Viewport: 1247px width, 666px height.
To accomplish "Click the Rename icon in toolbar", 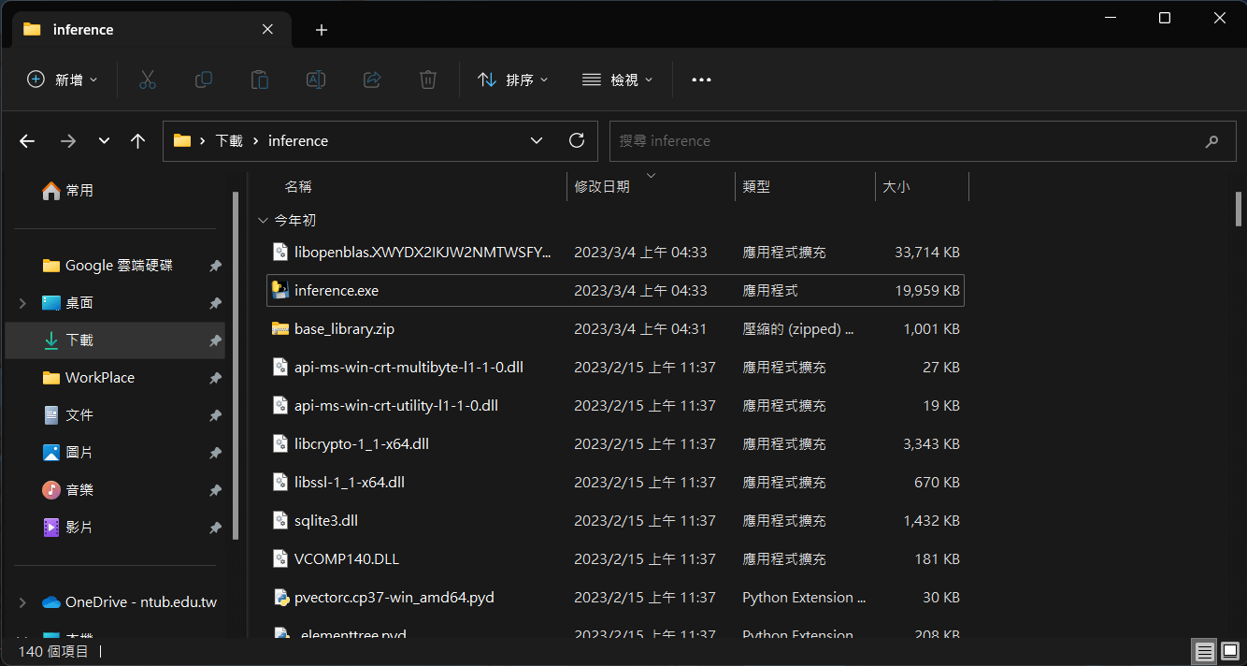I will pos(316,80).
